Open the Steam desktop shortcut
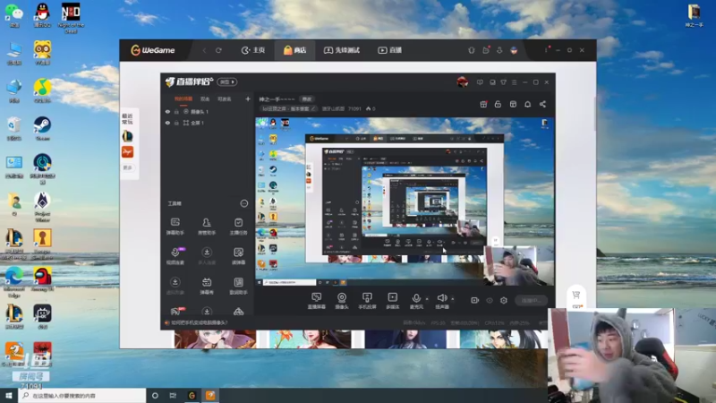 pos(42,128)
